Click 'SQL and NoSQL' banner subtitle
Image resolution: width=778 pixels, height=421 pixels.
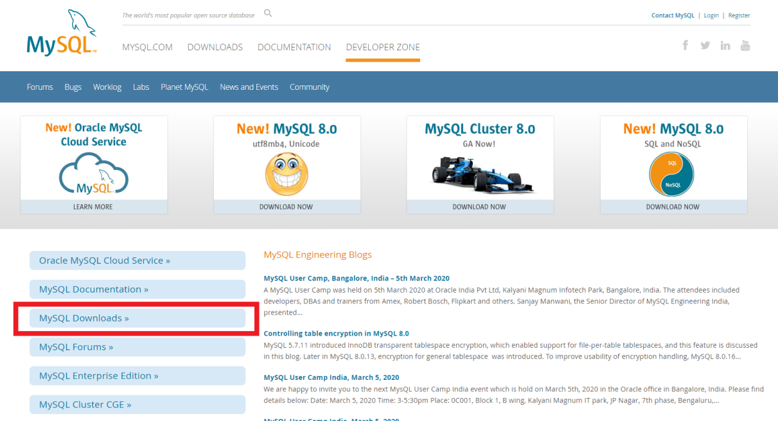pyautogui.click(x=673, y=144)
